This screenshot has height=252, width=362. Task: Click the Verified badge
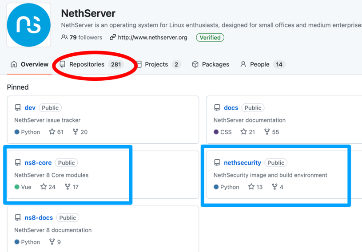pos(210,37)
